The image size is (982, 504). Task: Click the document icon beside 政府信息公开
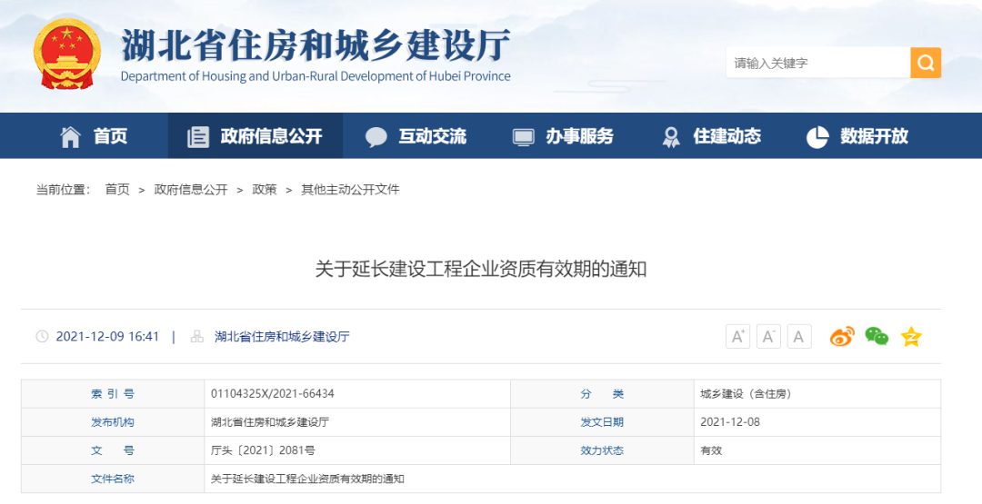198,136
